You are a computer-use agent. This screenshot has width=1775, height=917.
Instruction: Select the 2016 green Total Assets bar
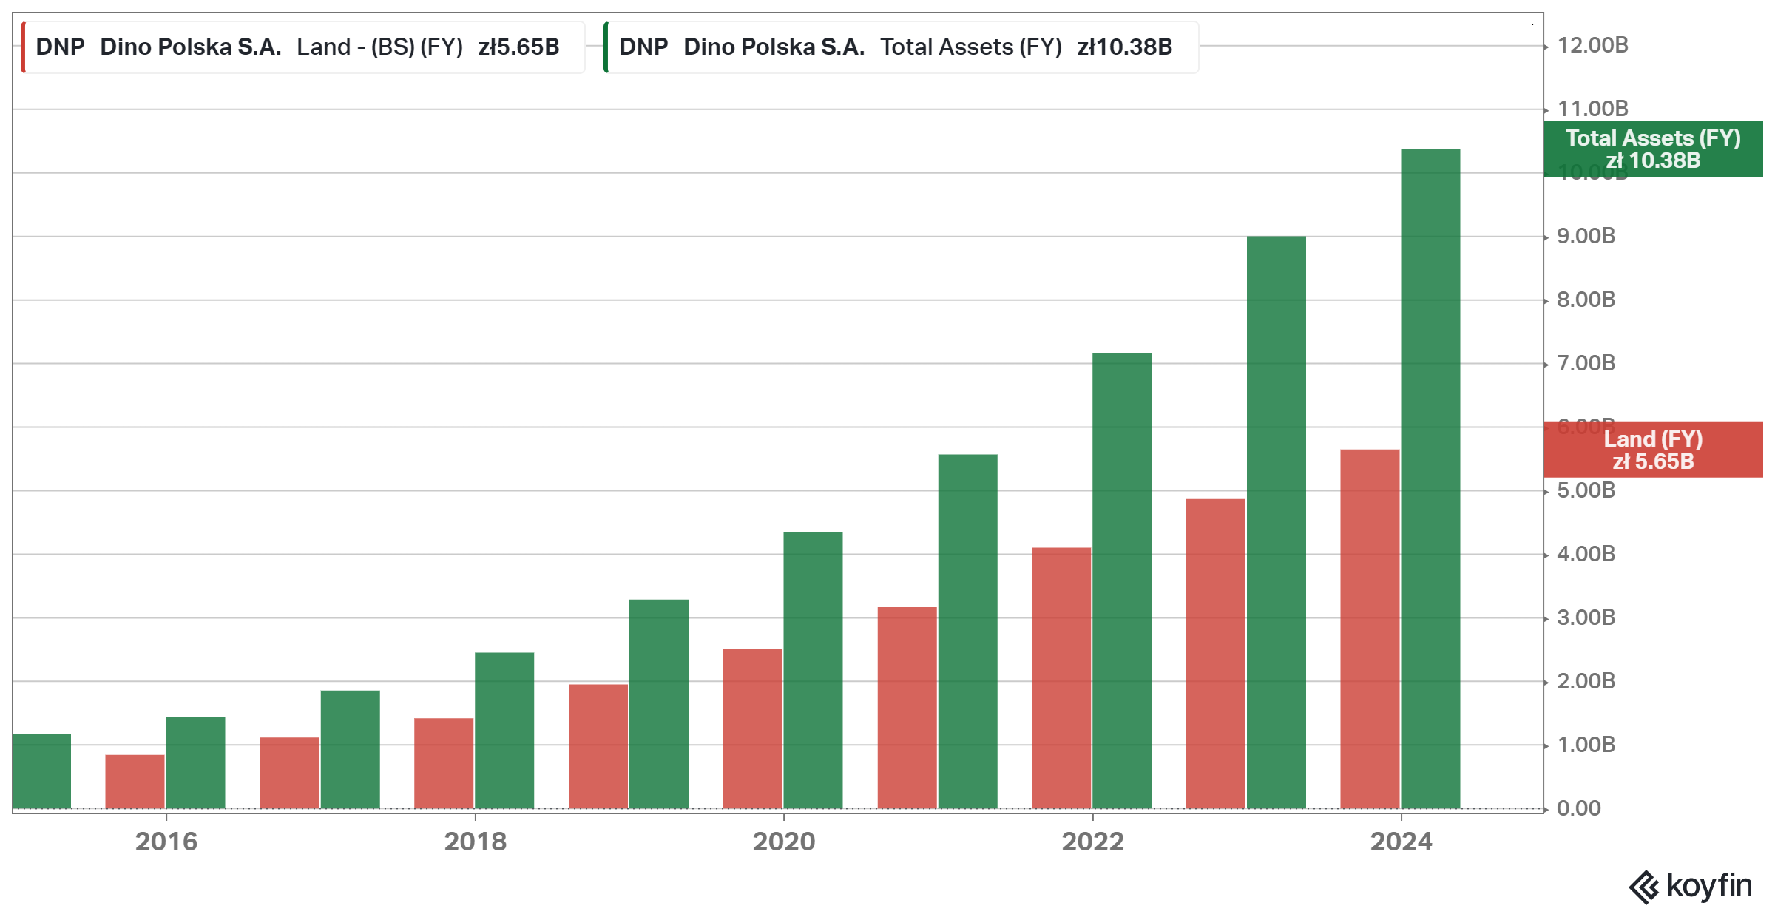pos(195,762)
